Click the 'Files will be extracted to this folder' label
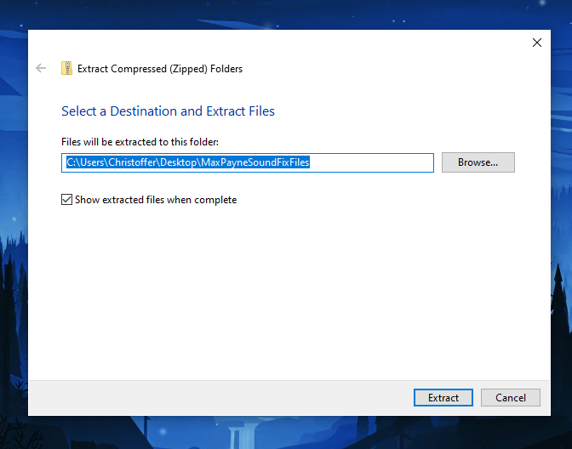The image size is (572, 449). [140, 142]
